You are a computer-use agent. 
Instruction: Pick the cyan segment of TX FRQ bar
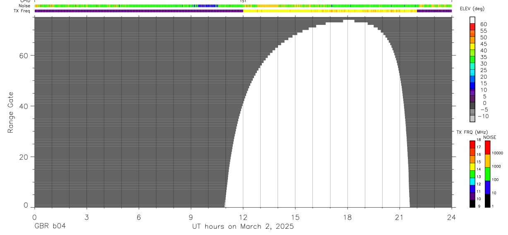[x=472, y=182]
